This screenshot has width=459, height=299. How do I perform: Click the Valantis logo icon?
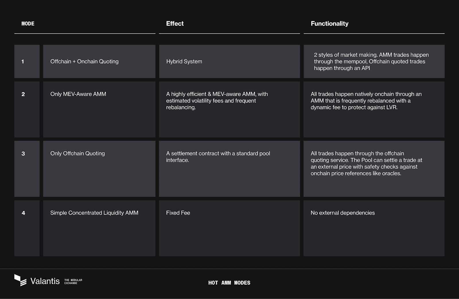pos(20,280)
